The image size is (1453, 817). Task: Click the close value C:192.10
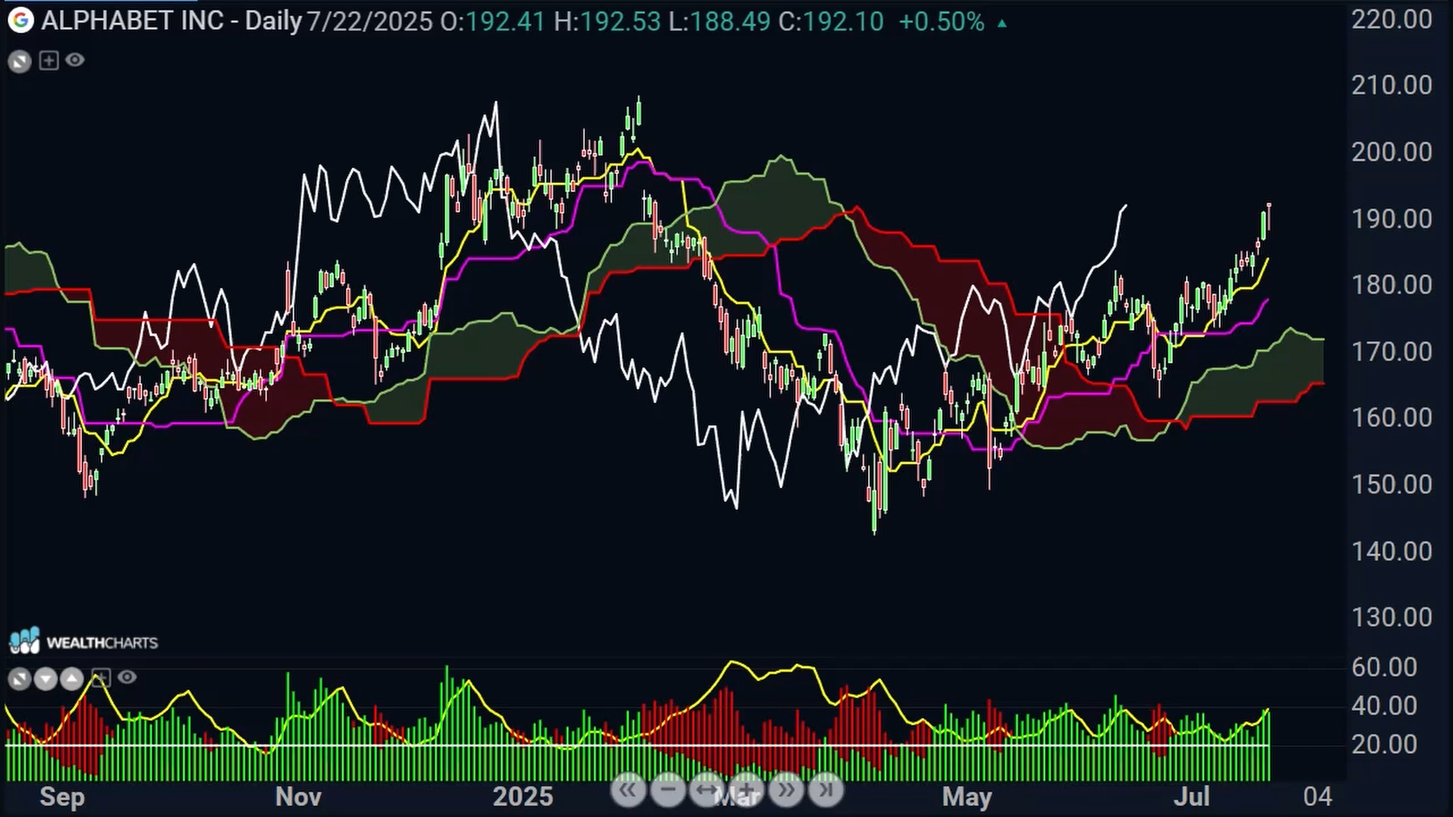tap(830, 21)
